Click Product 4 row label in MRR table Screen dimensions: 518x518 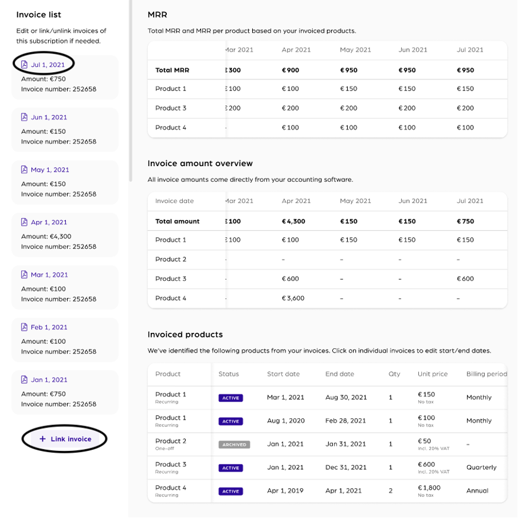(x=170, y=128)
